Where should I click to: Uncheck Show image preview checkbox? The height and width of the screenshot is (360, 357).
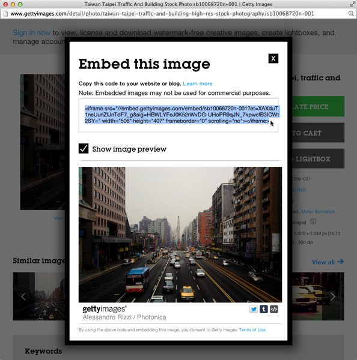pyautogui.click(x=84, y=149)
